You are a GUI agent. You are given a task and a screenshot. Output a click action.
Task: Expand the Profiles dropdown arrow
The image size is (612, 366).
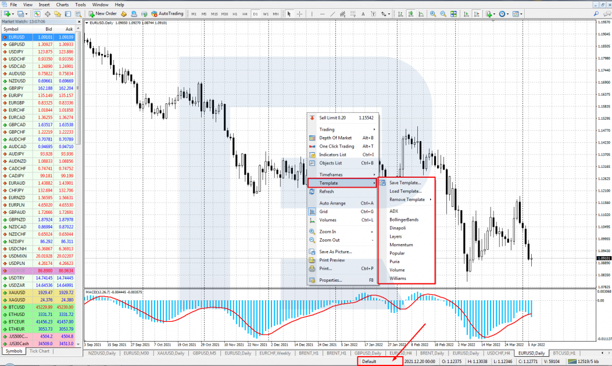[x=26, y=14]
